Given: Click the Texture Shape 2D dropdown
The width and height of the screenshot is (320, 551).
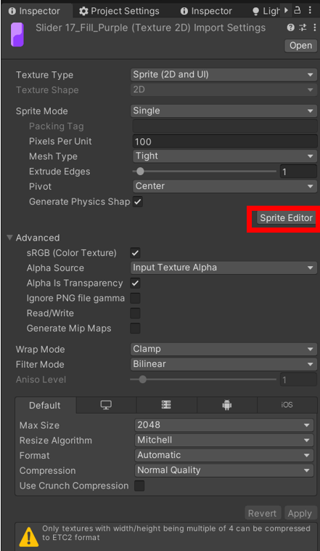Looking at the screenshot, I should pos(223,89).
